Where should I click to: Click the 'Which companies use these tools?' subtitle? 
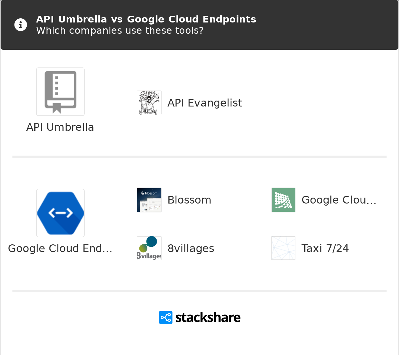point(120,30)
